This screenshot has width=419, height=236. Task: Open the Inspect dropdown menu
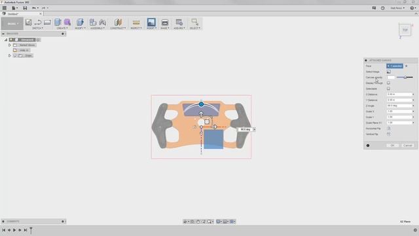click(136, 28)
